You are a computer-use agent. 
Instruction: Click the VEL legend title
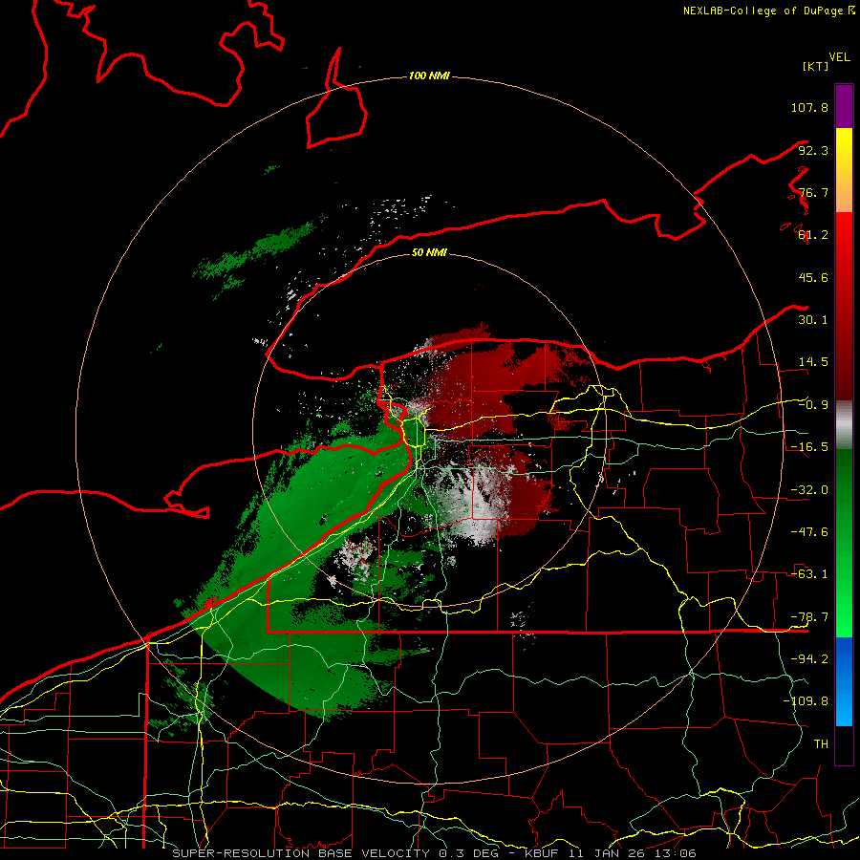tap(839, 57)
